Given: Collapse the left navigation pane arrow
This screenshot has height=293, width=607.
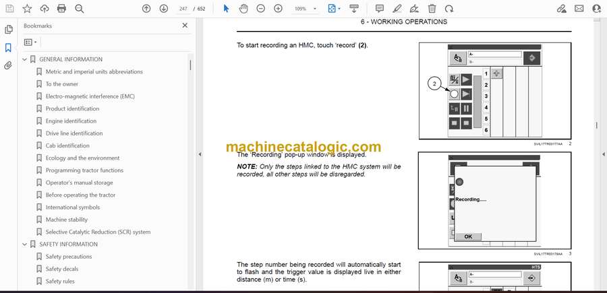Looking at the screenshot, I should pyautogui.click(x=200, y=154).
